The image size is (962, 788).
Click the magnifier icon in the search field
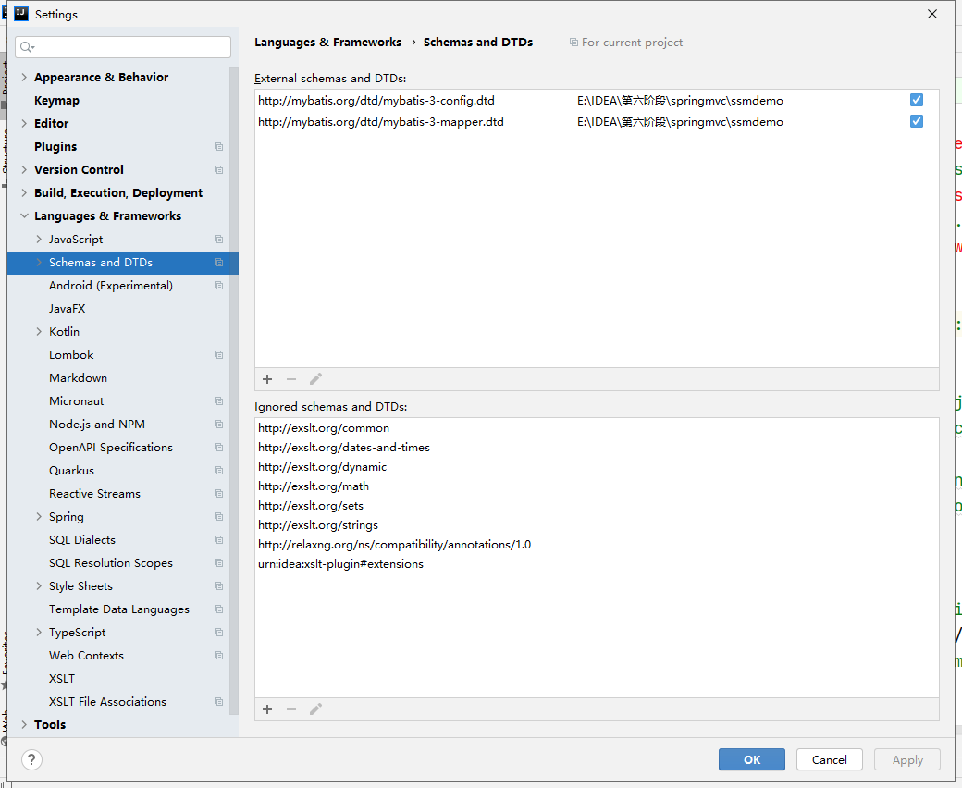coord(27,47)
